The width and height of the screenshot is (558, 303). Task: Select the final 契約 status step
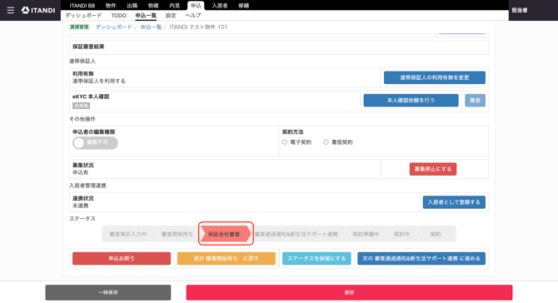[x=436, y=234]
